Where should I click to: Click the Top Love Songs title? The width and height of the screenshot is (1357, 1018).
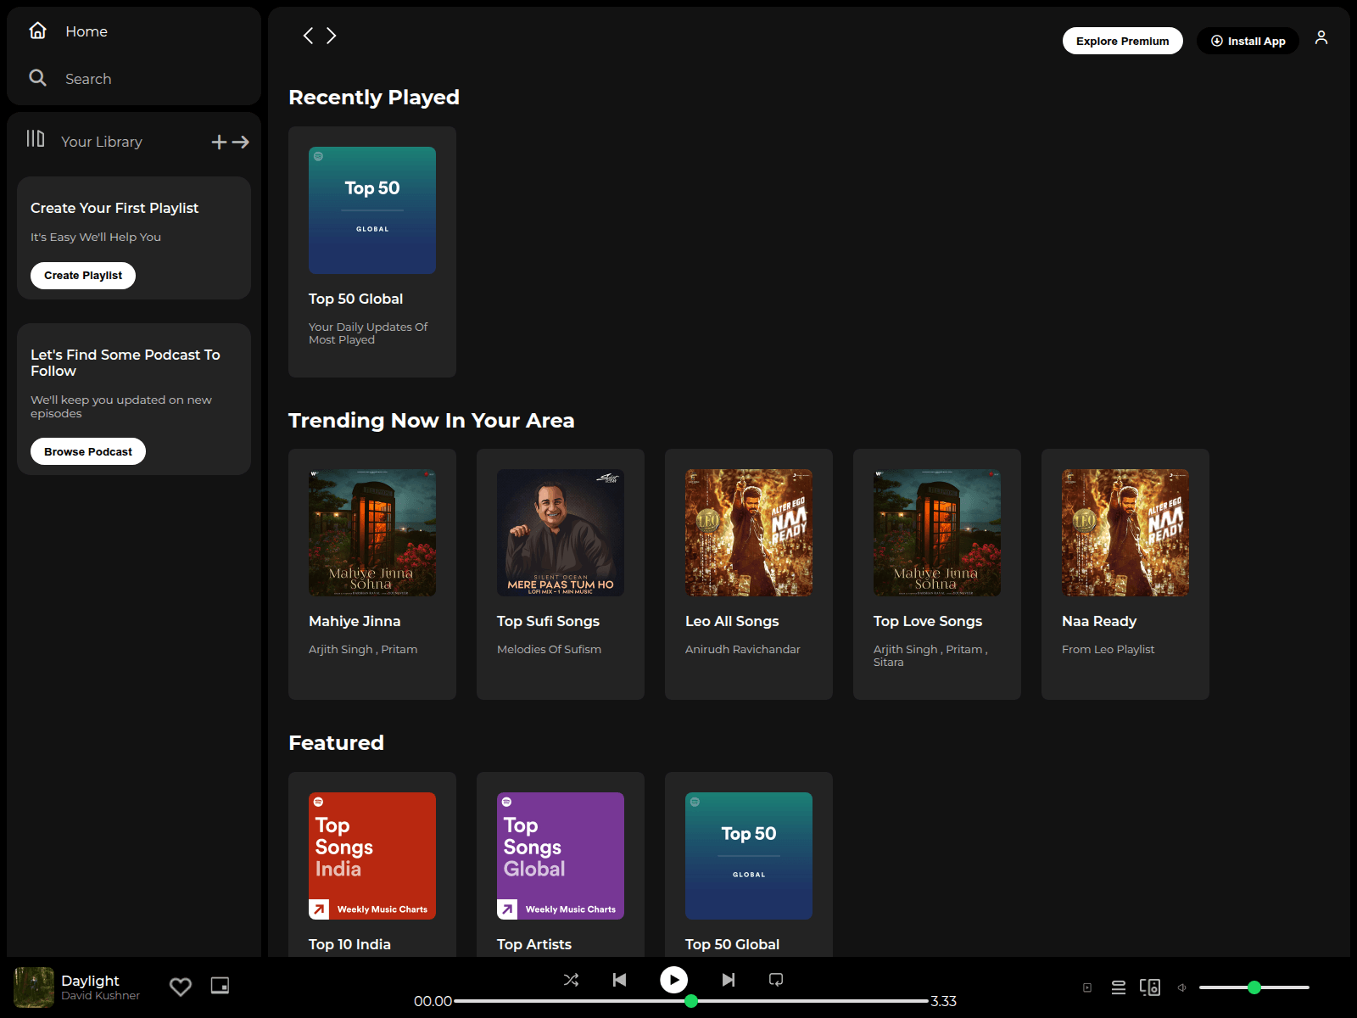(x=928, y=621)
